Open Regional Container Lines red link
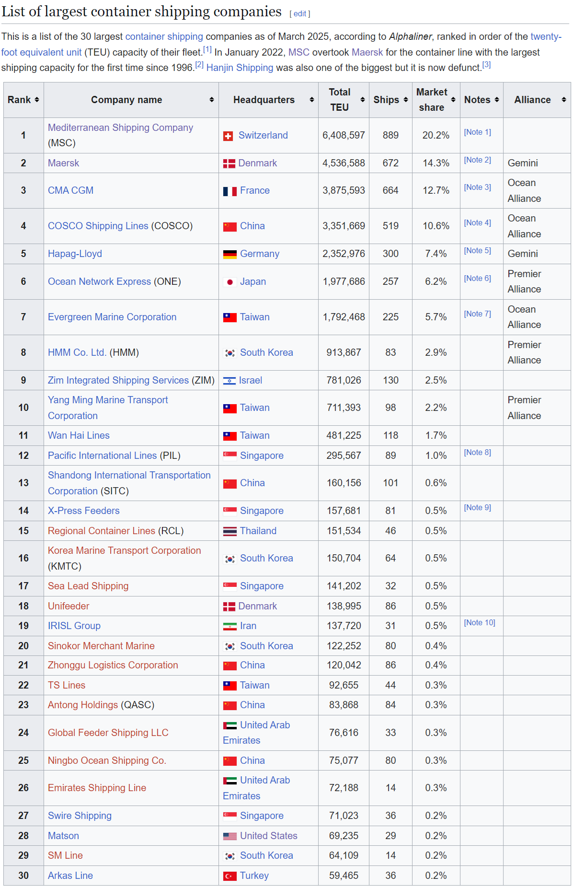Viewport: 573px width, 888px height. pyautogui.click(x=102, y=531)
